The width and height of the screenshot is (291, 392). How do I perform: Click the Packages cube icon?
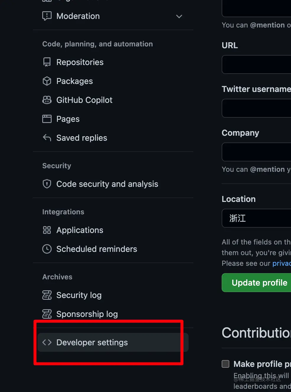point(47,81)
